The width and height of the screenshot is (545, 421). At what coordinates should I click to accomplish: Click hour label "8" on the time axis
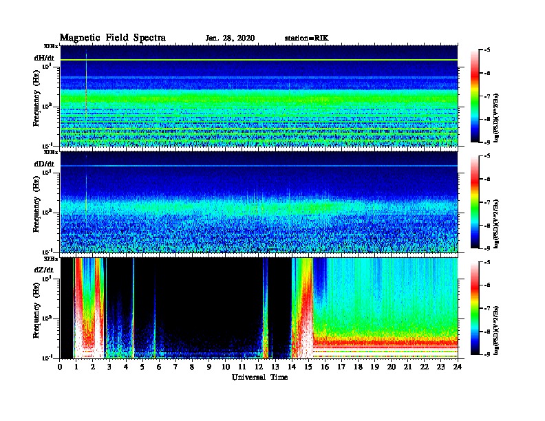click(192, 367)
